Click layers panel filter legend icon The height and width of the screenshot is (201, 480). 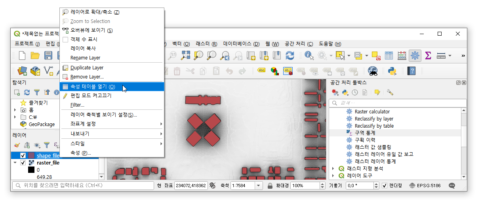click(x=47, y=145)
